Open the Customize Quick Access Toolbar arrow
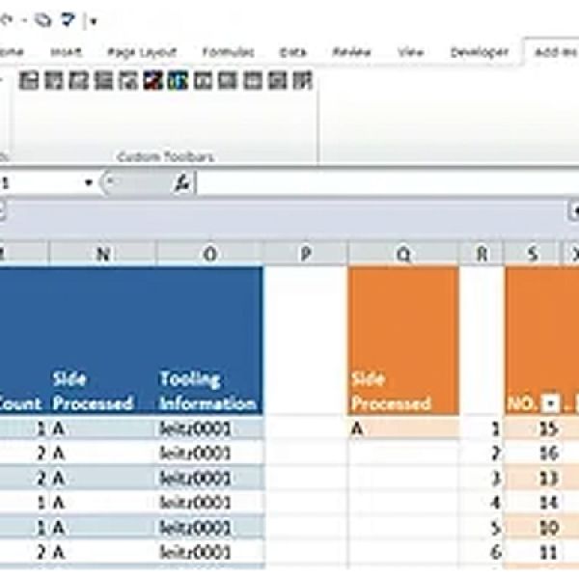Image resolution: width=579 pixels, height=579 pixels. (93, 19)
